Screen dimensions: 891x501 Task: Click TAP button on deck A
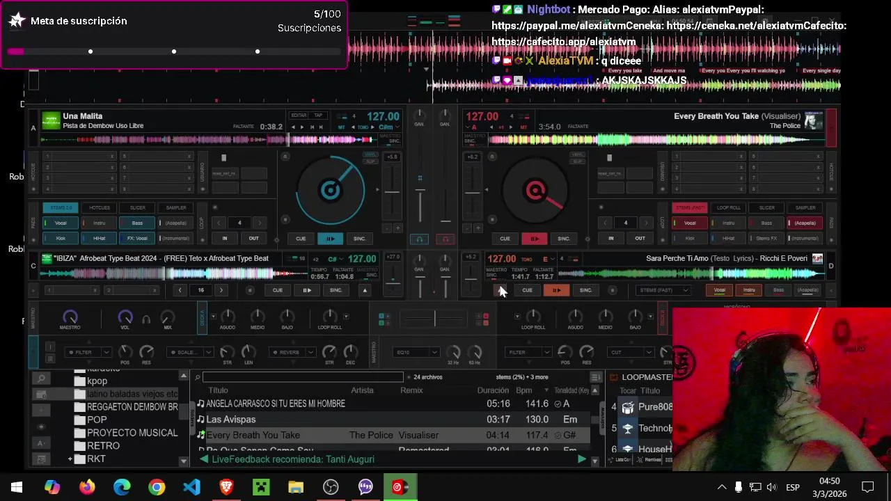pyautogui.click(x=318, y=115)
